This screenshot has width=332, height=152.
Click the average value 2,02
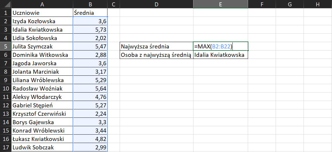click(x=90, y=38)
